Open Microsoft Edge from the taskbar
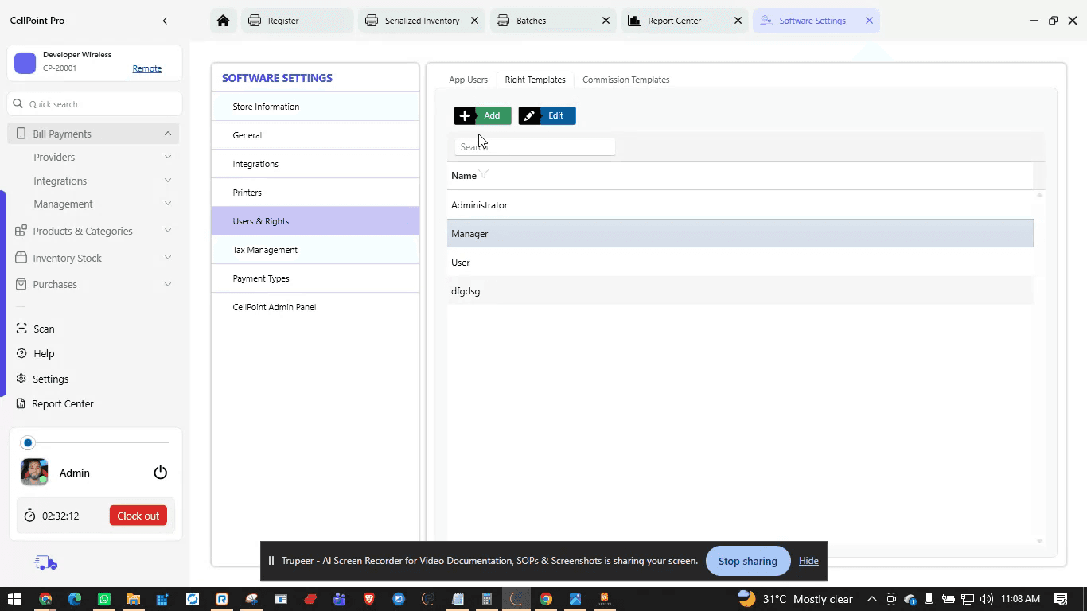The height and width of the screenshot is (611, 1087). click(75, 599)
